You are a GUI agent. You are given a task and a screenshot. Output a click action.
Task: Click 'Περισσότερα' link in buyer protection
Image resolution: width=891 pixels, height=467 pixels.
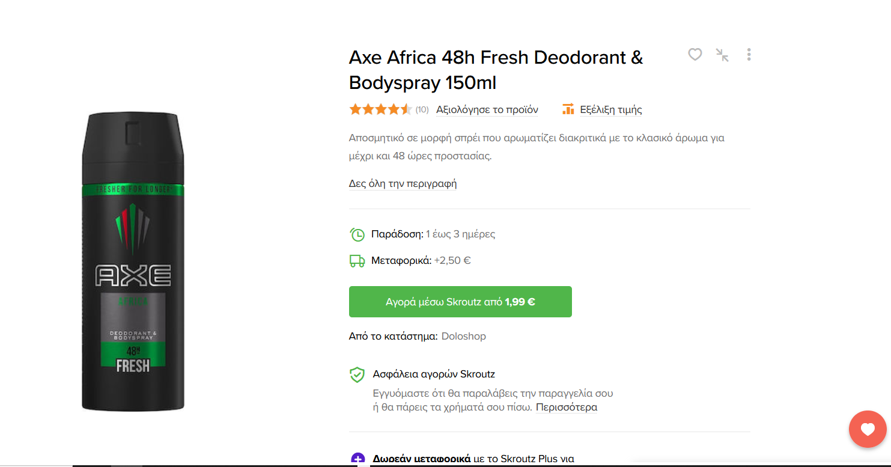point(566,407)
